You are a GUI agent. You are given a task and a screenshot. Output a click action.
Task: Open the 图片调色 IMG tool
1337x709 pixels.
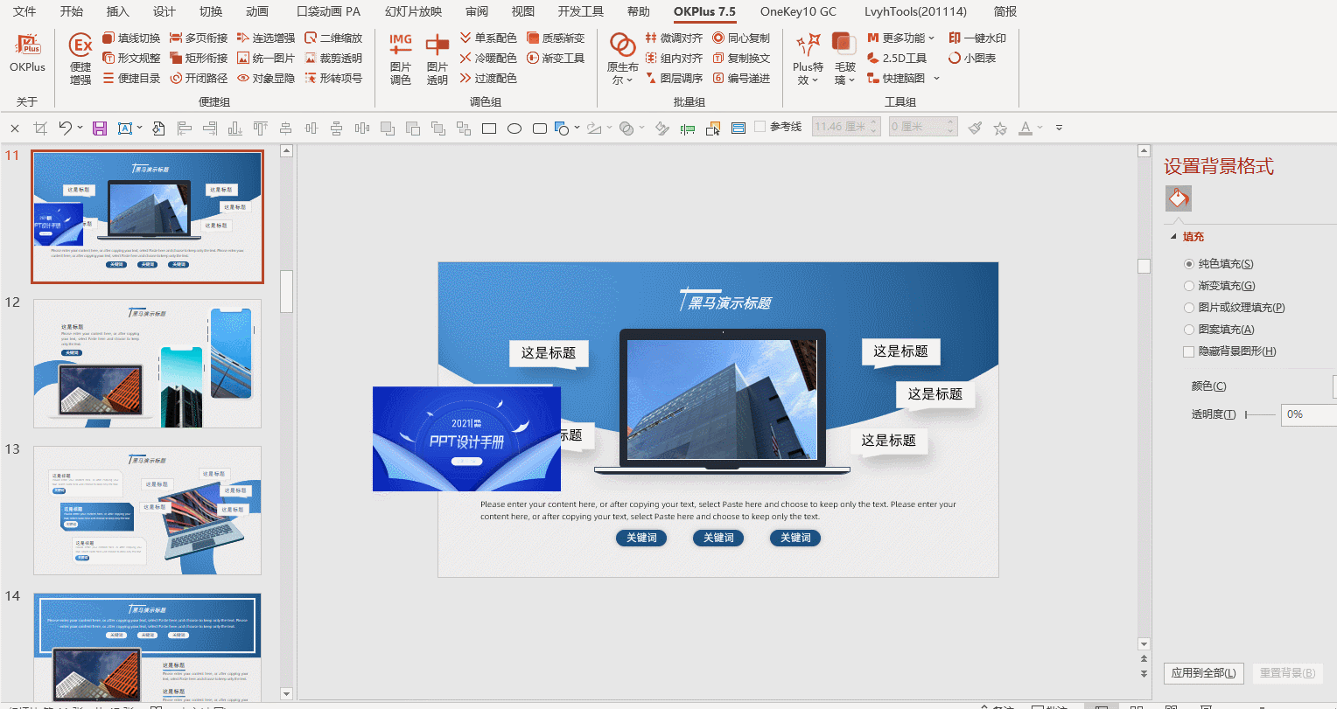(401, 44)
